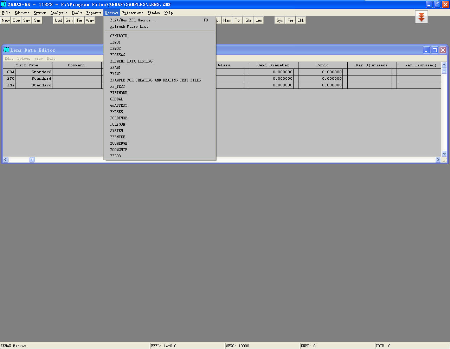Click the horizontal scrollbar thumb in editor
This screenshot has height=349, width=450.
[x=32, y=159]
